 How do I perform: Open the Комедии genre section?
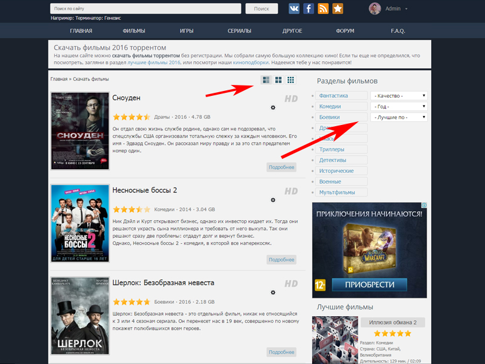point(341,107)
